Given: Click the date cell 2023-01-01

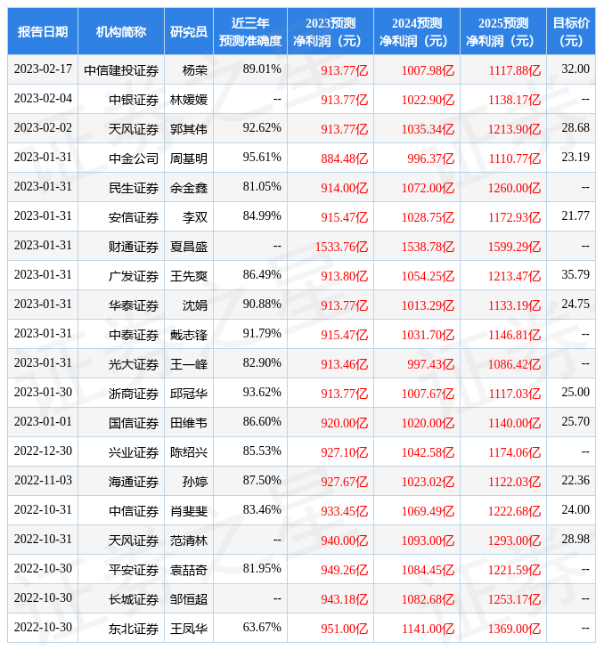Looking at the screenshot, I should (x=43, y=422).
